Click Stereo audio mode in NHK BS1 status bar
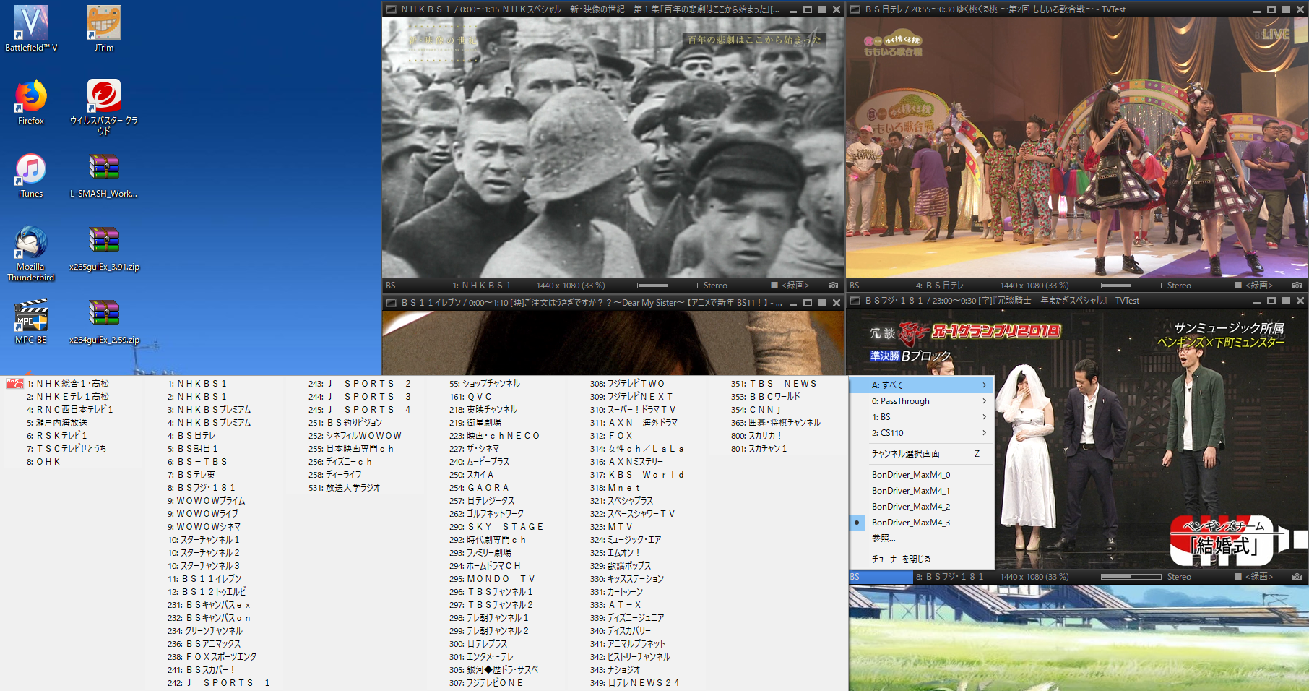 tap(715, 286)
